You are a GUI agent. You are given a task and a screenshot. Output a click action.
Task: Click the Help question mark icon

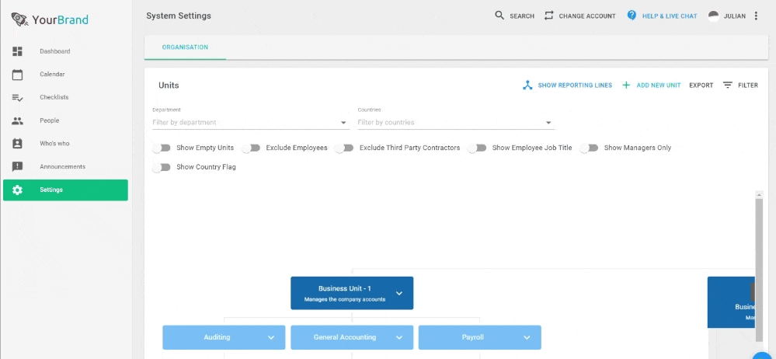coord(632,16)
